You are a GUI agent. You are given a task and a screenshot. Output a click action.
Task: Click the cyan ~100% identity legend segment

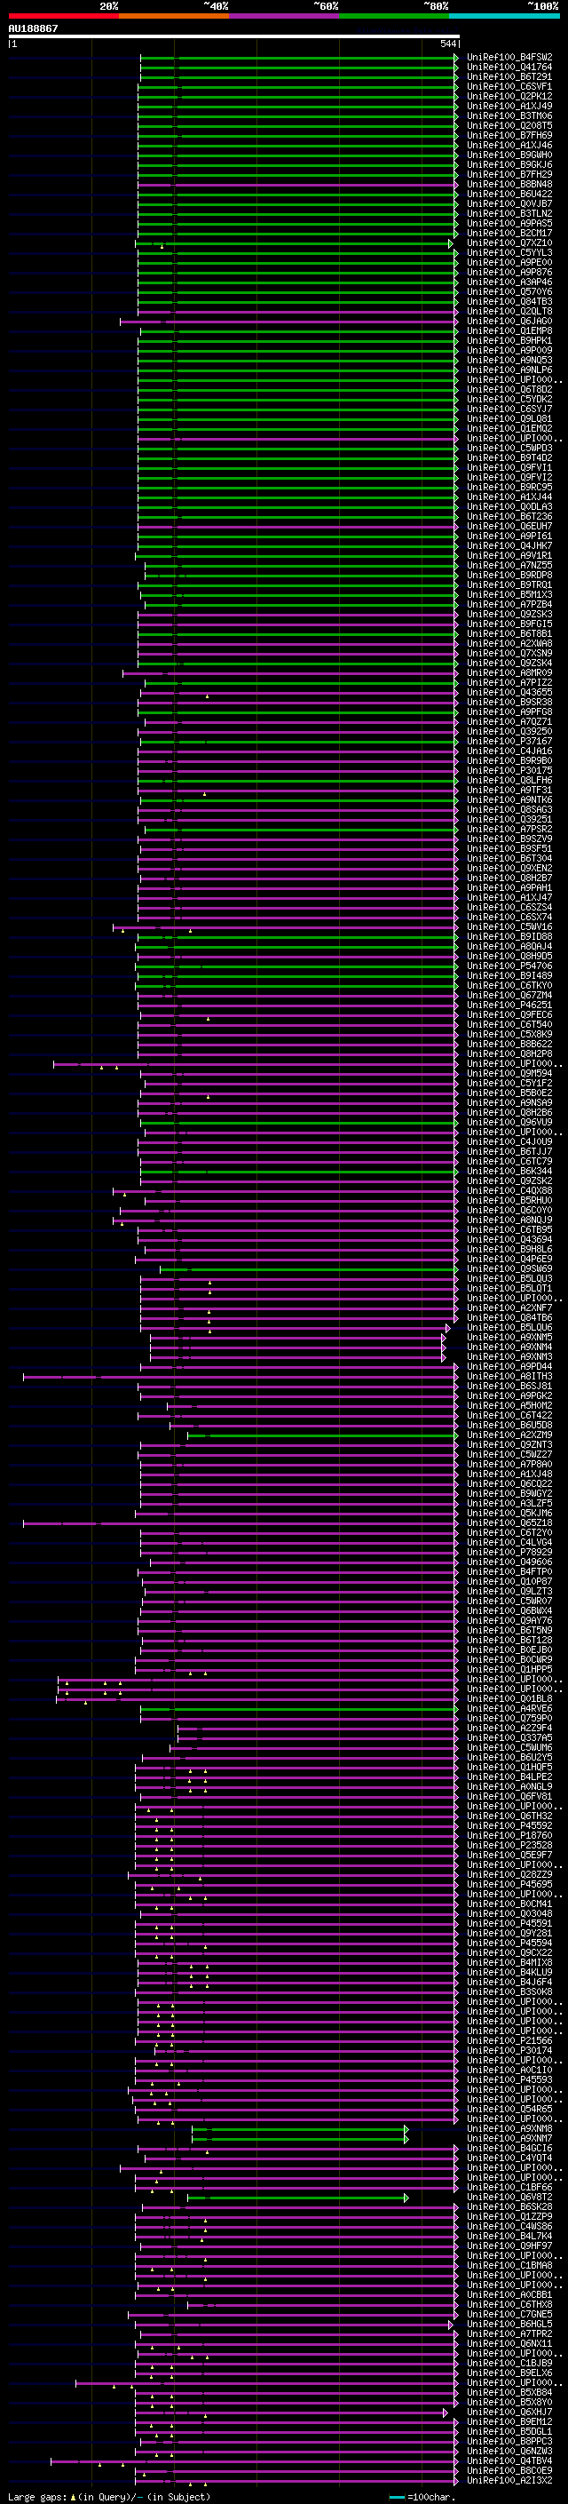504,17
